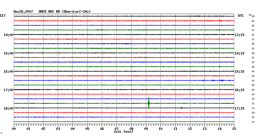Select minute tick label 13
The width and height of the screenshot is (256, 136).
205,129
